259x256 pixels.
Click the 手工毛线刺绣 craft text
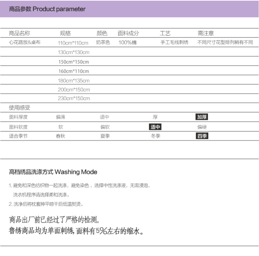(174, 43)
